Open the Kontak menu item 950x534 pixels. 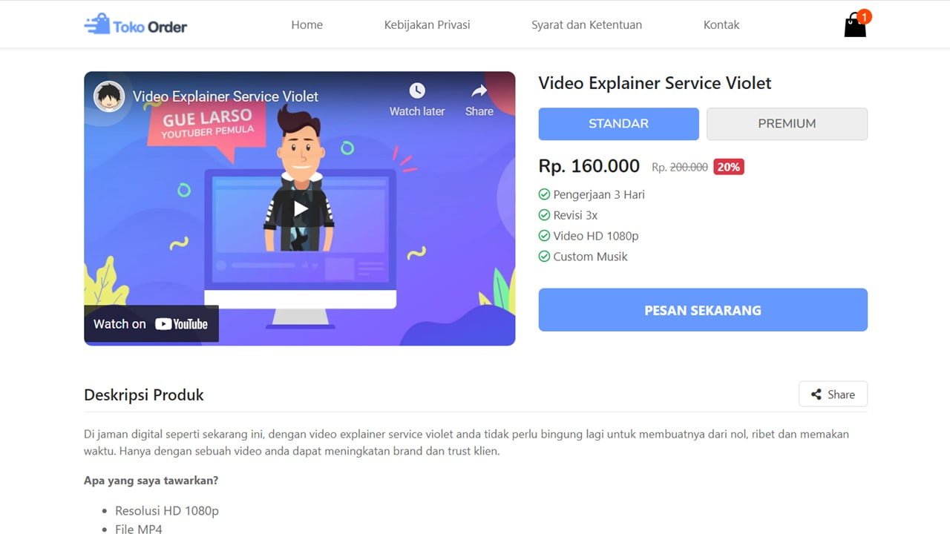[x=721, y=24]
